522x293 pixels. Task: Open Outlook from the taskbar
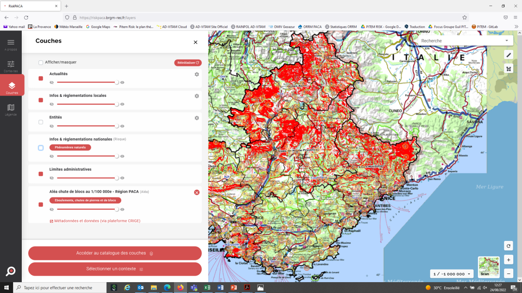141,287
